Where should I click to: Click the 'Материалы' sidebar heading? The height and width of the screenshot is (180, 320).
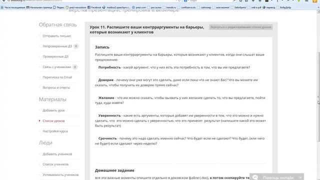[x=52, y=99]
